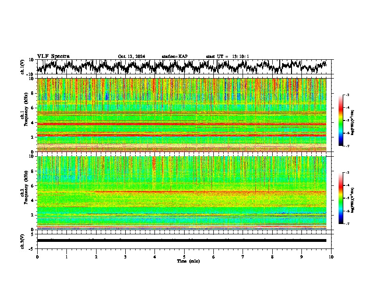This screenshot has width=373, height=288.
Task: Click the ch.1 "Frequency (kHz)" axis label
Action: coord(26,109)
